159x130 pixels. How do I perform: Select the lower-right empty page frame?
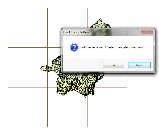click(x=107, y=107)
